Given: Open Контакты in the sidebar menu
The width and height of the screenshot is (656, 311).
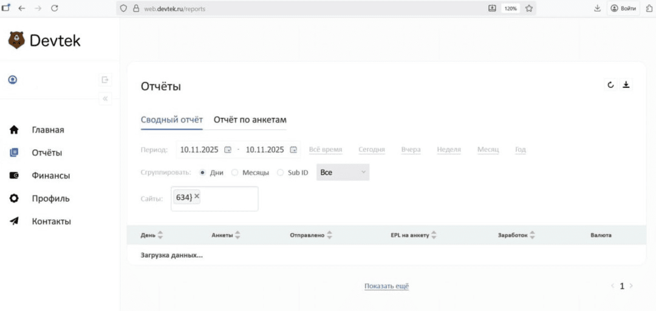Looking at the screenshot, I should click(52, 221).
